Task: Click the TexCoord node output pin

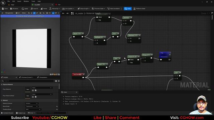Action: point(83,78)
